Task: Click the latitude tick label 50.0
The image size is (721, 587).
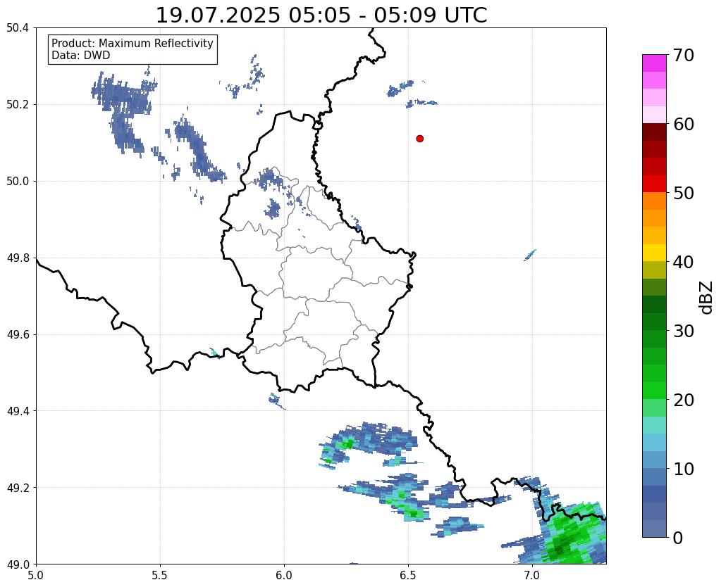Action: click(x=18, y=182)
